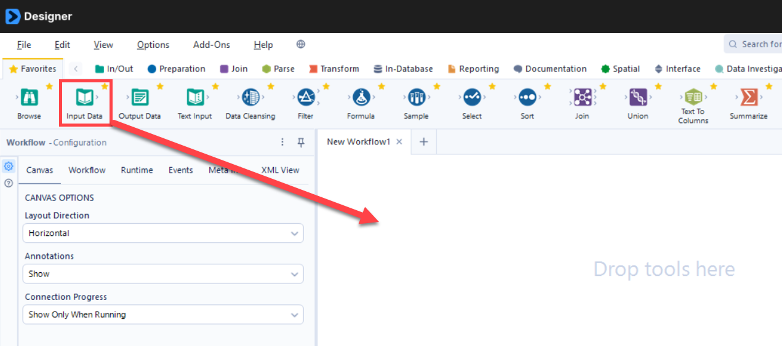Open the Transform tool palette

334,69
